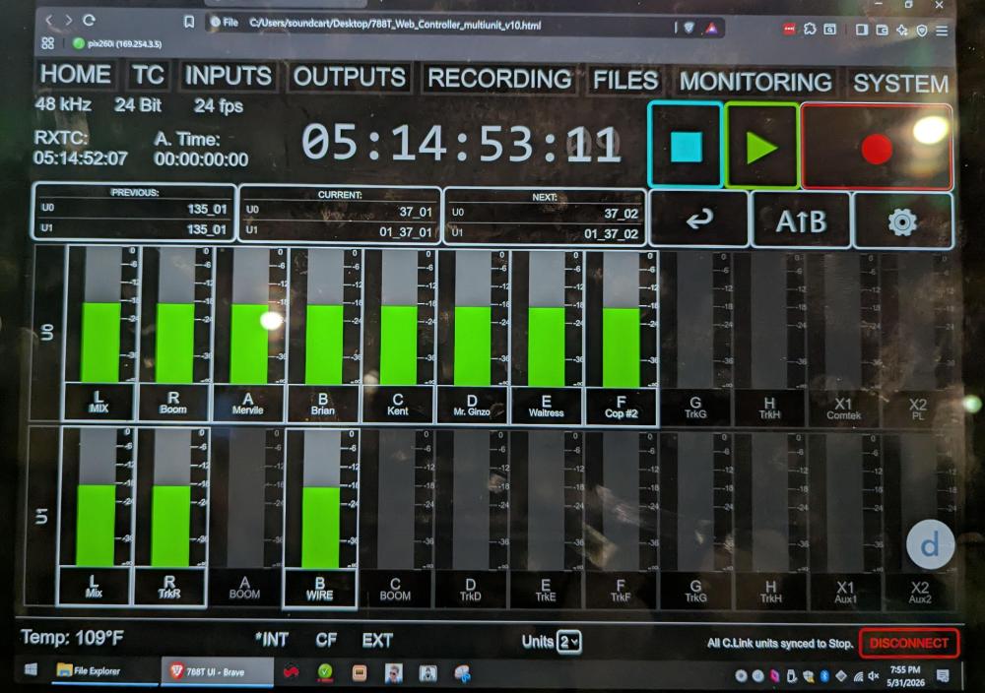The width and height of the screenshot is (985, 693).
Task: Click the curved return arrow button
Action: [x=699, y=220]
